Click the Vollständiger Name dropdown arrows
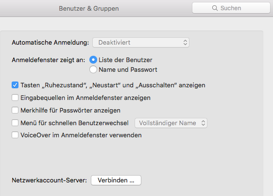 203,123
